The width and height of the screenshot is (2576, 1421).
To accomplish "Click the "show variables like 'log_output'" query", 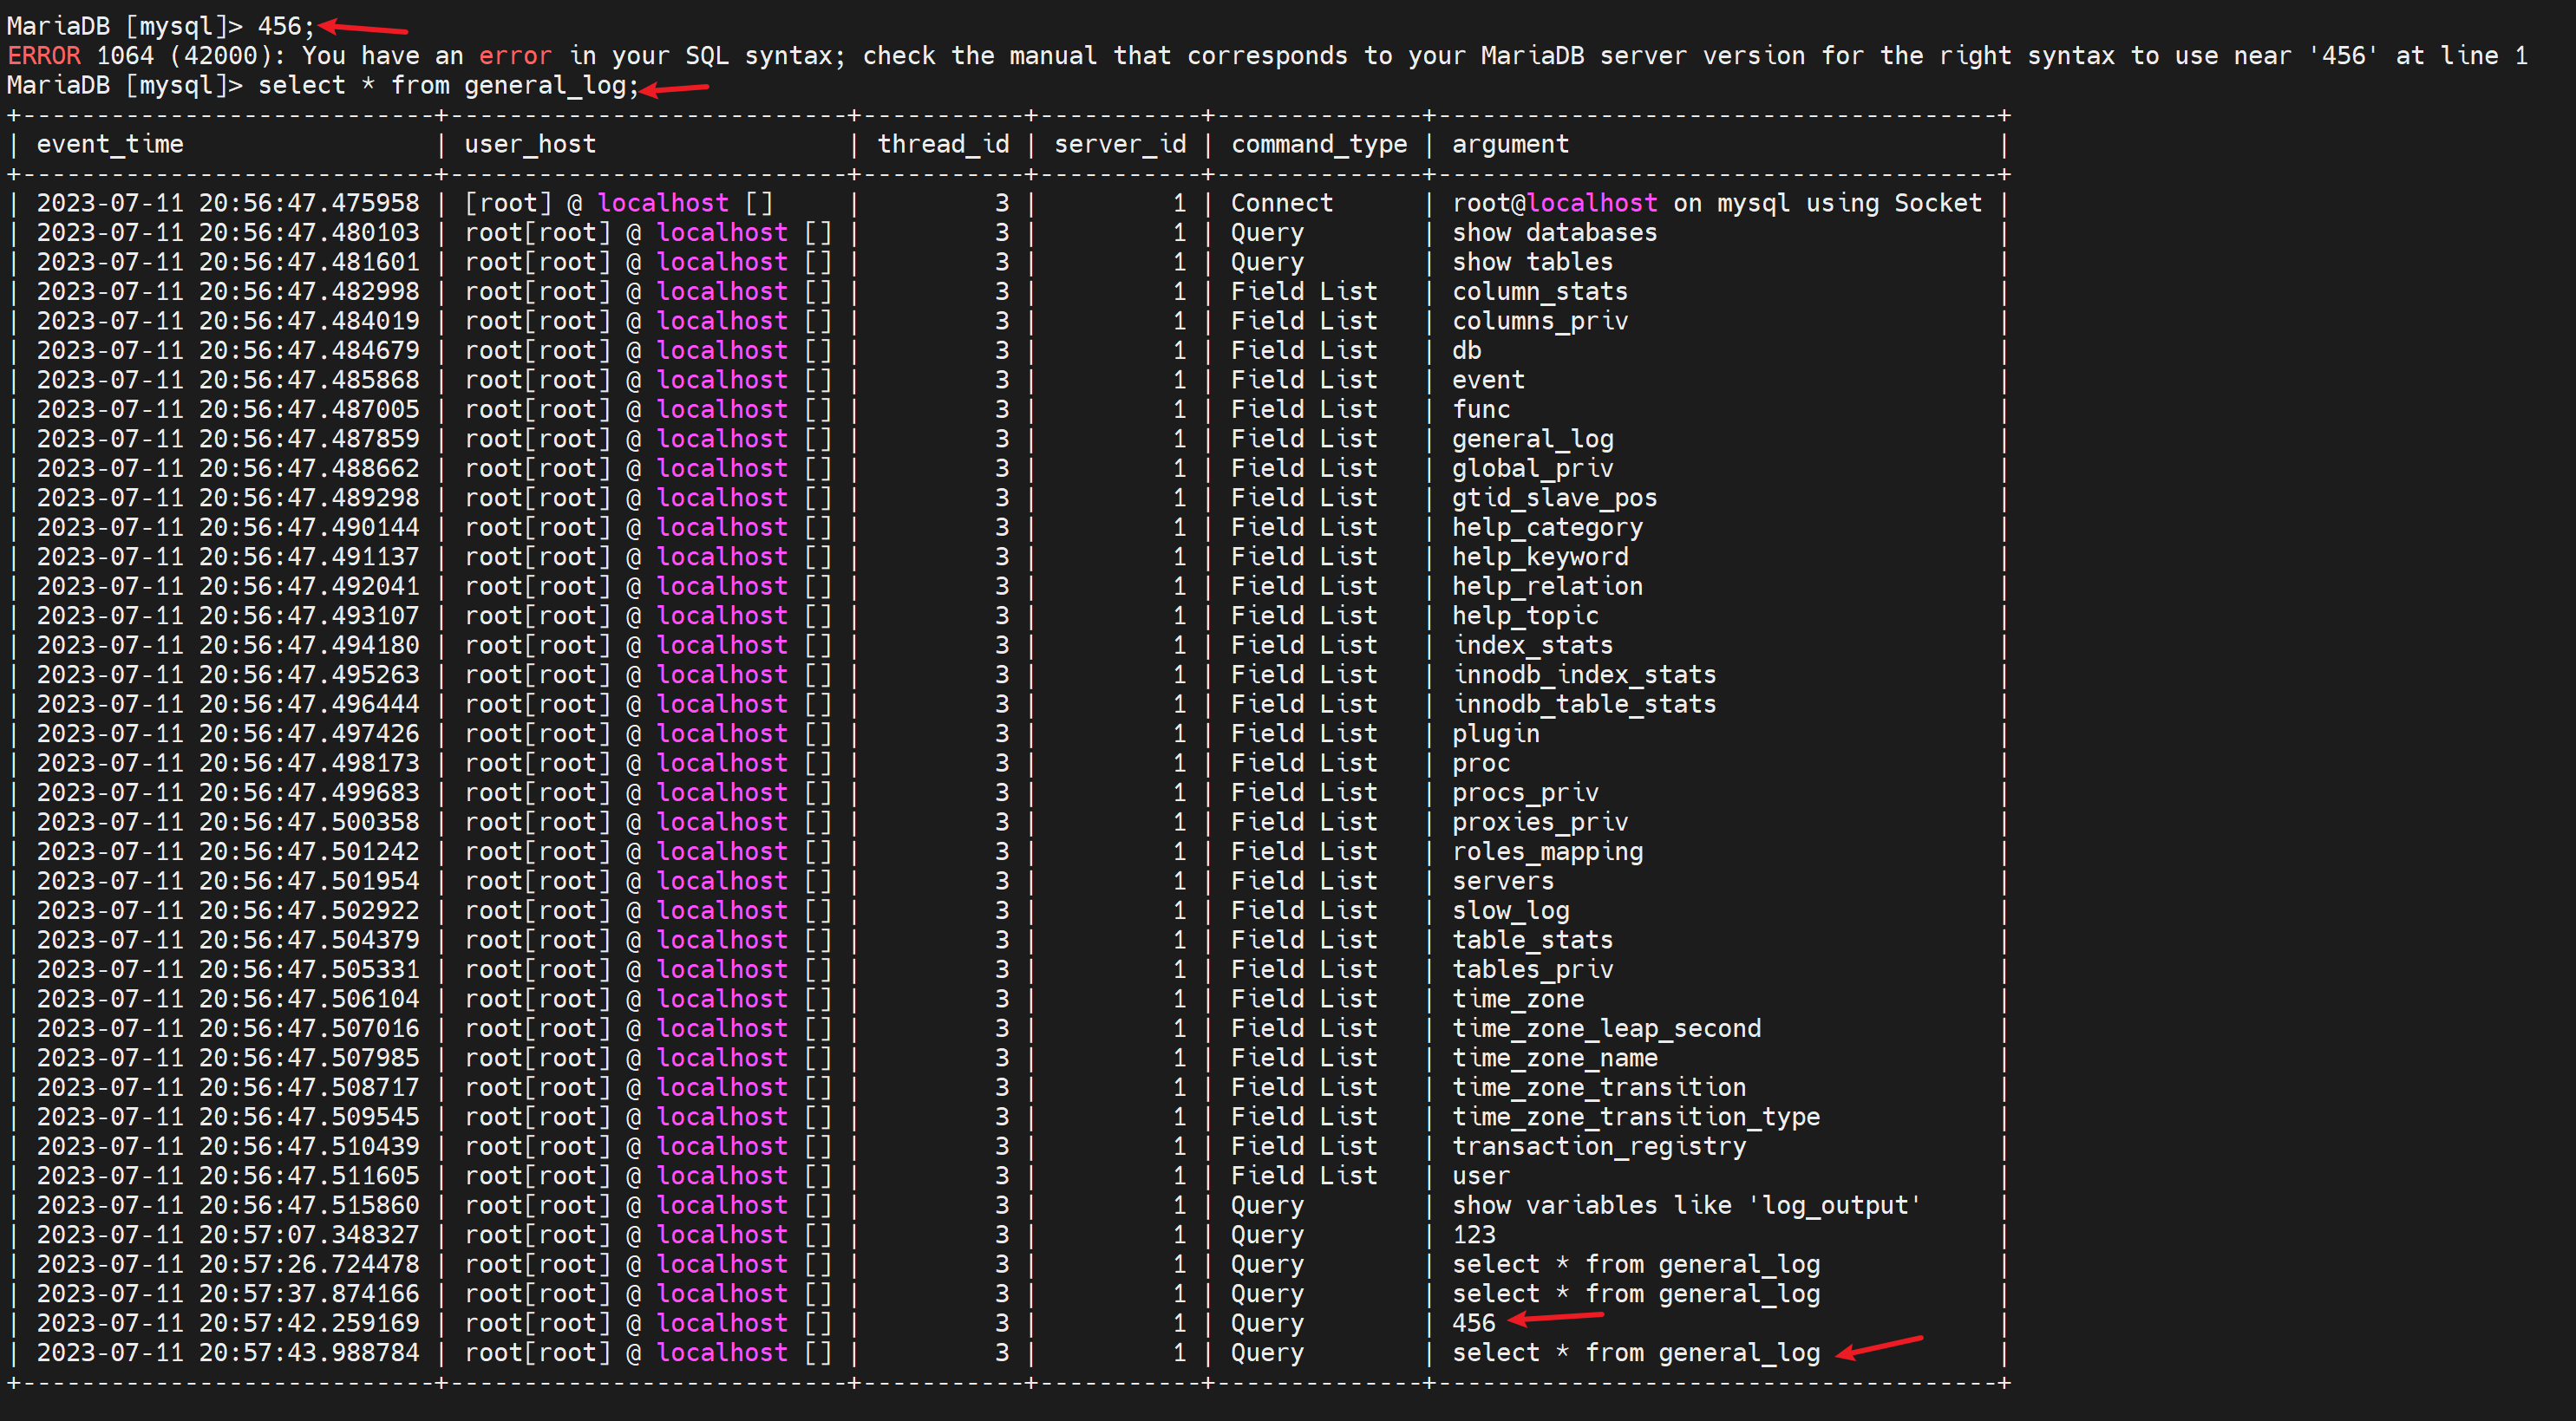I will click(1686, 1206).
